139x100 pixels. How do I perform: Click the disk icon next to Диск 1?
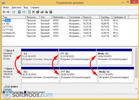pyautogui.click(x=5, y=69)
